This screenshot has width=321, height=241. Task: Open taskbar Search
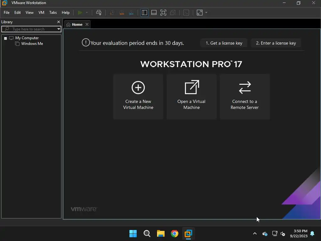click(147, 233)
